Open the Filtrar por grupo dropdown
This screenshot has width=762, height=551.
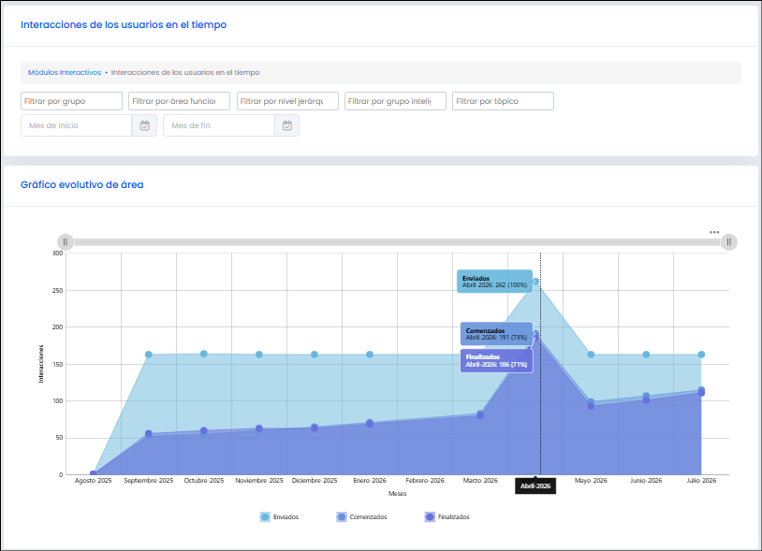click(71, 101)
